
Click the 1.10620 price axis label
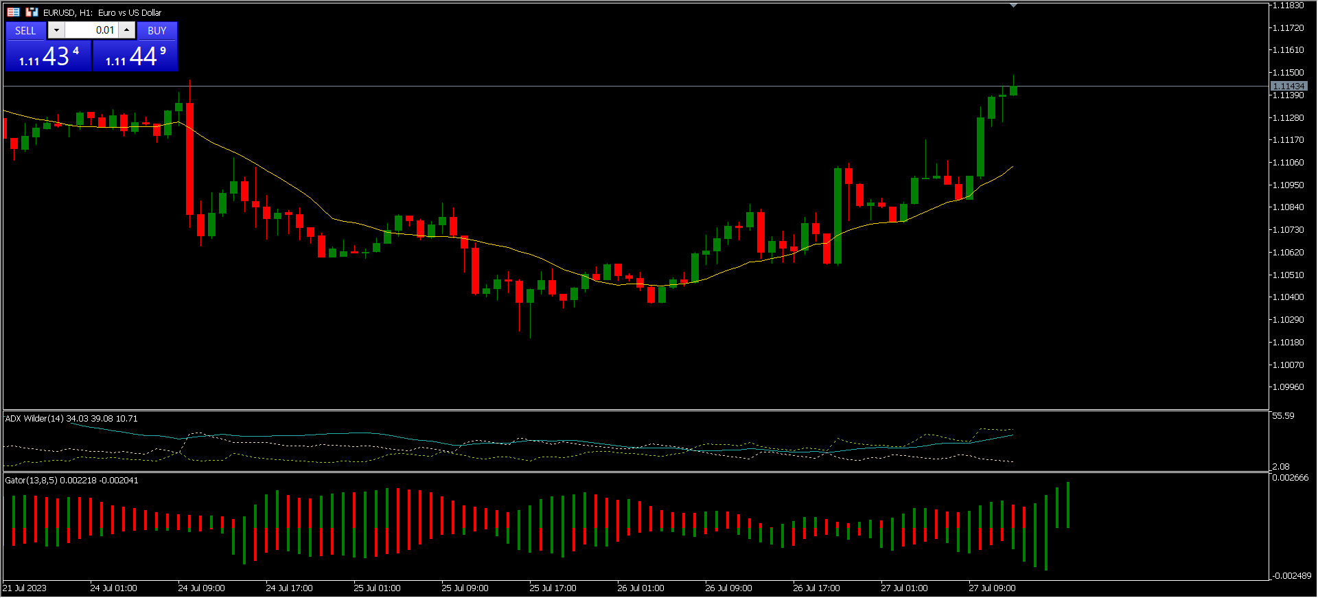1288,253
